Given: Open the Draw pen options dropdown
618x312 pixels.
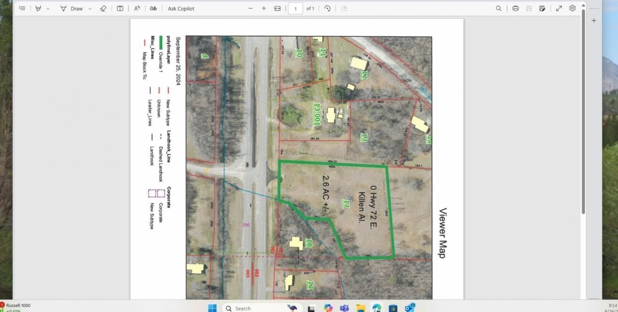Looking at the screenshot, I should tap(90, 9).
